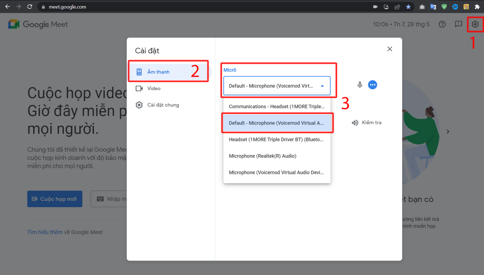This screenshot has width=484, height=275.
Task: Click the green AdGuard shield extension icon
Action: tap(444, 6)
